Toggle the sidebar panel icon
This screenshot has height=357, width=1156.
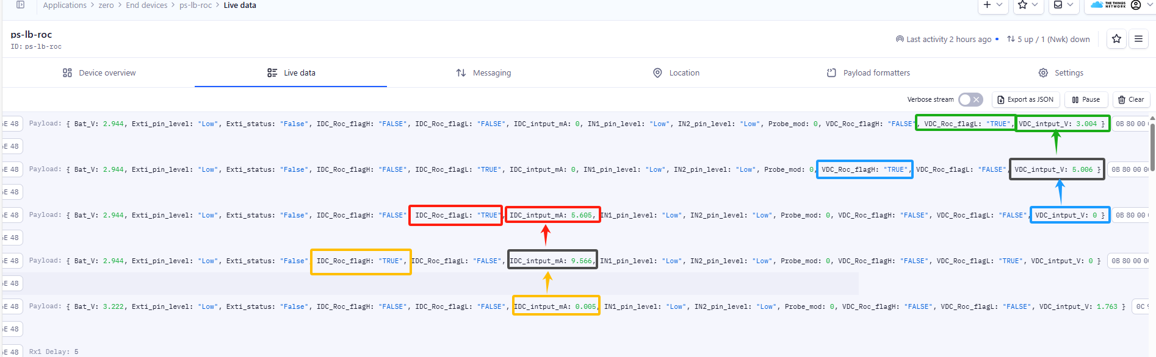(x=20, y=5)
